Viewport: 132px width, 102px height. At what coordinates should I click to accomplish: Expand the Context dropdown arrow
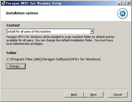click(x=92, y=31)
